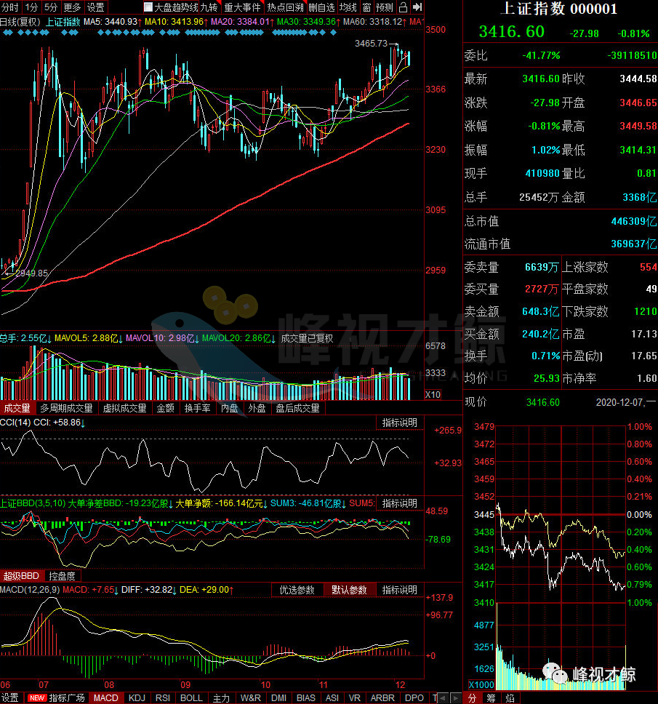Select the 焰 flame icon tab
Screen dimensions: 658x704
508,697
